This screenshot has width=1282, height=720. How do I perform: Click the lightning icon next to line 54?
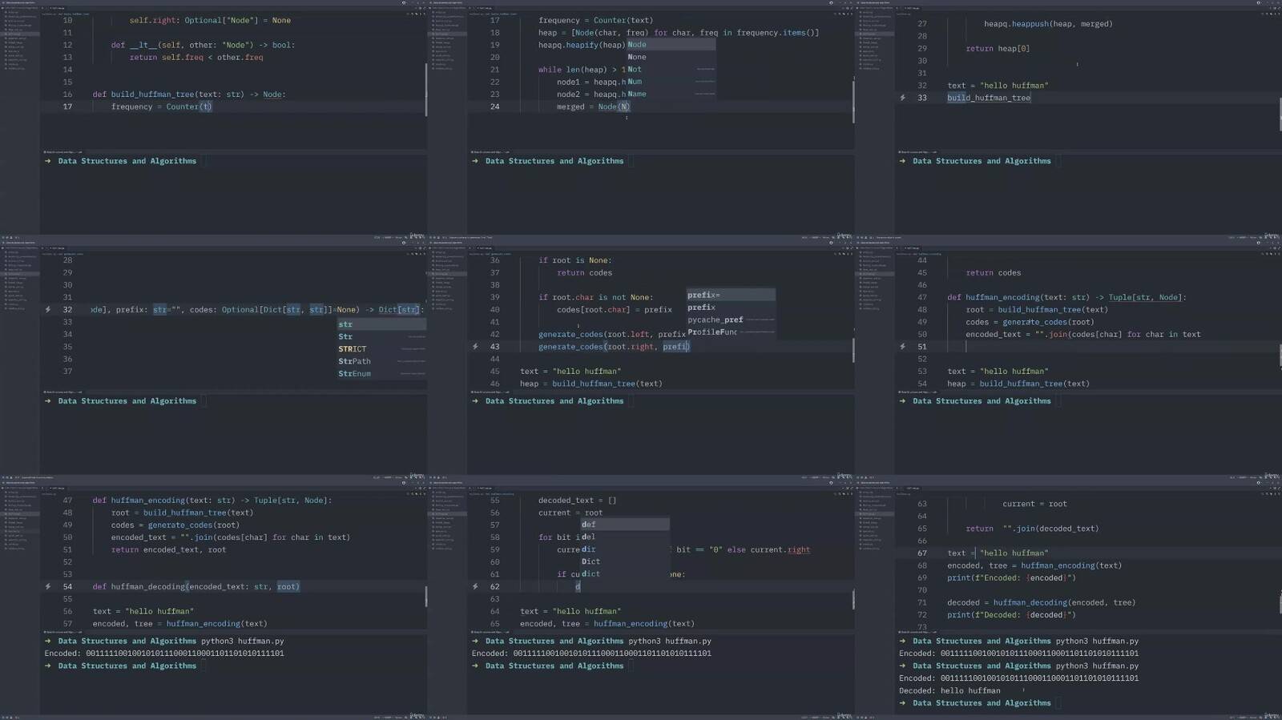48,586
